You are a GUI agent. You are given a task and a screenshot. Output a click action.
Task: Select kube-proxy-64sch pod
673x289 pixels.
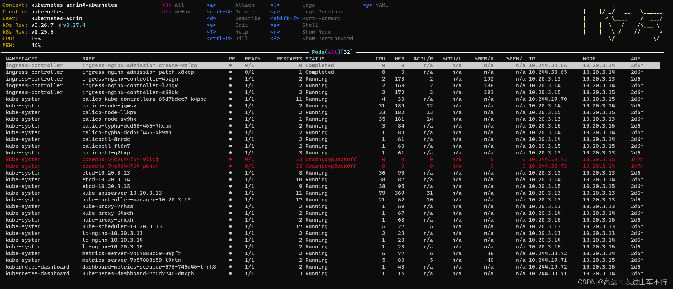click(332, 213)
